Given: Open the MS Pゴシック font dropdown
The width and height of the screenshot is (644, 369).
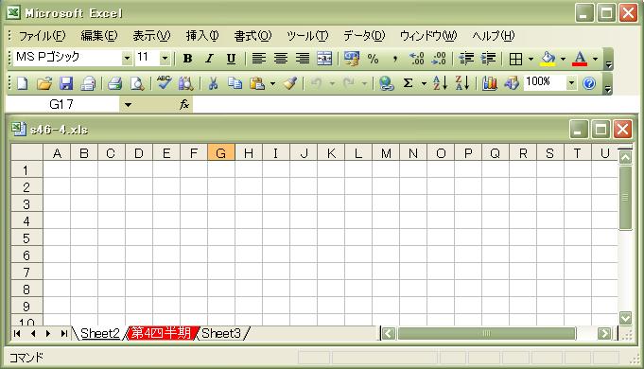Looking at the screenshot, I should tap(127, 59).
